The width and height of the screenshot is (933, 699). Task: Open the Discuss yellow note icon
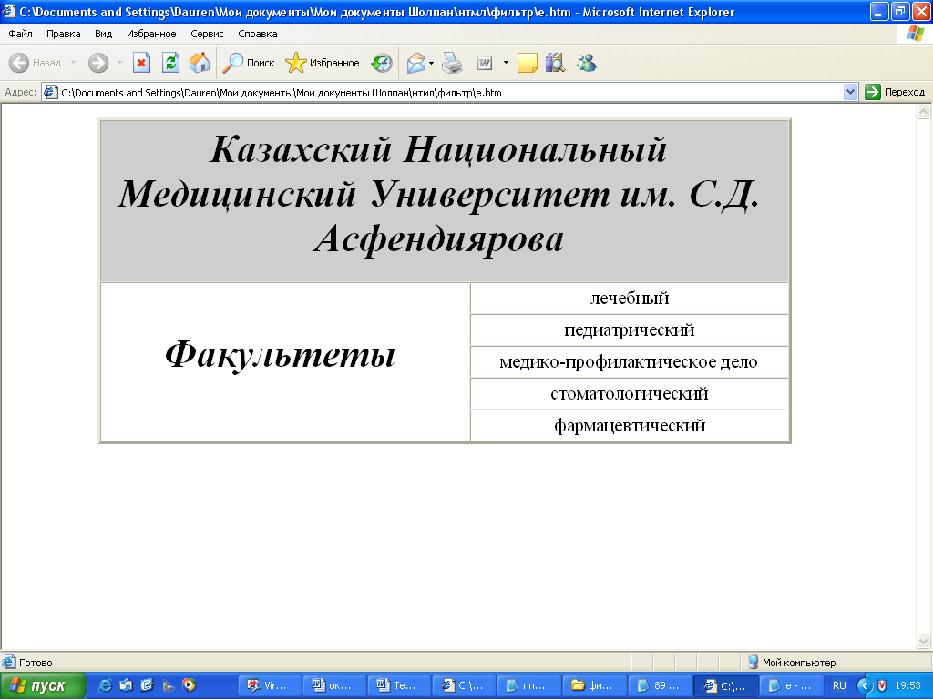pyautogui.click(x=528, y=63)
